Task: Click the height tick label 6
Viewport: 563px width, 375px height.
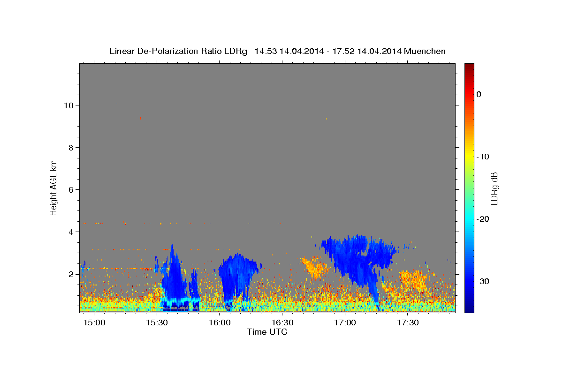Action: 71,189
